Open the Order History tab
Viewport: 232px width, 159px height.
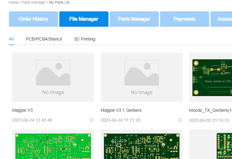pyautogui.click(x=33, y=19)
